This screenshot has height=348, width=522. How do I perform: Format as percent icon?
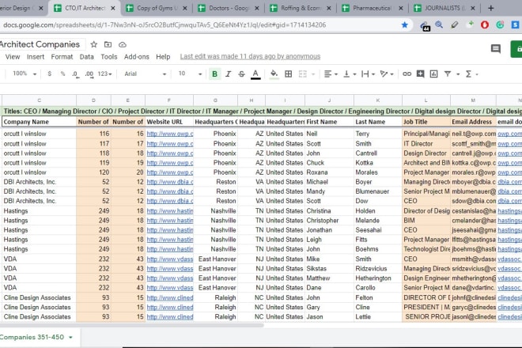coord(62,74)
